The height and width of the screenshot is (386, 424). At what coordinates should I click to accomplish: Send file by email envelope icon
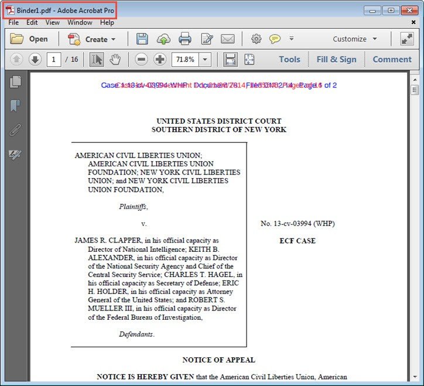[227, 39]
